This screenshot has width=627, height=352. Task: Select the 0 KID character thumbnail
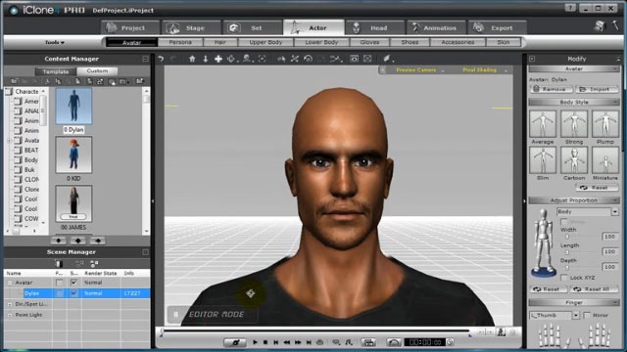pos(73,154)
